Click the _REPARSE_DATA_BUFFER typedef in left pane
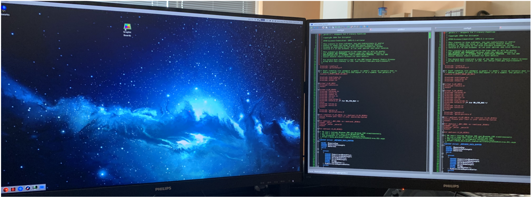The image size is (531, 197). (x=336, y=140)
